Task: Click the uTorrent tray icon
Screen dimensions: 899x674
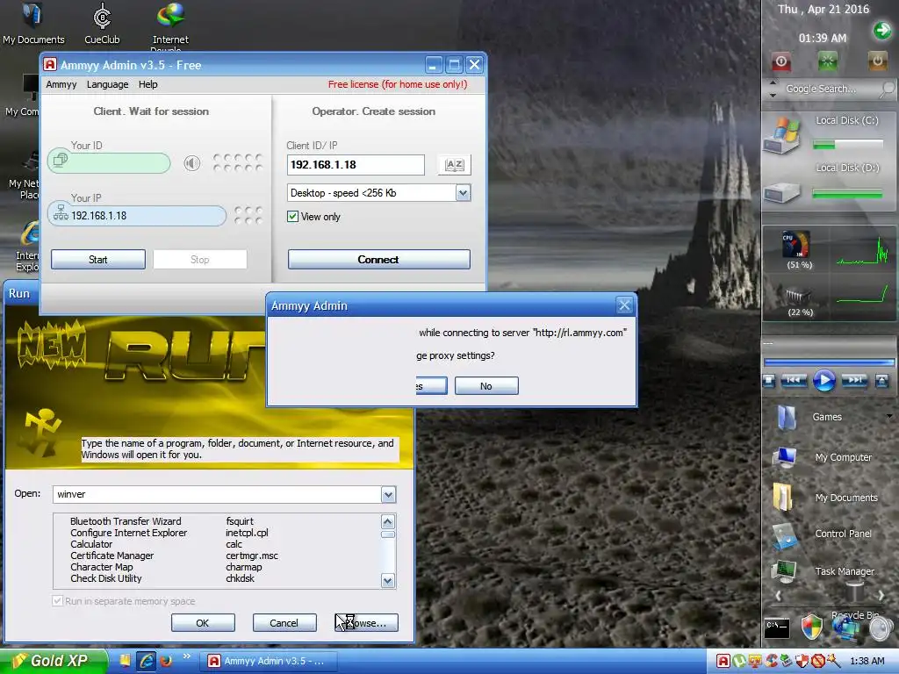Action: (x=739, y=661)
